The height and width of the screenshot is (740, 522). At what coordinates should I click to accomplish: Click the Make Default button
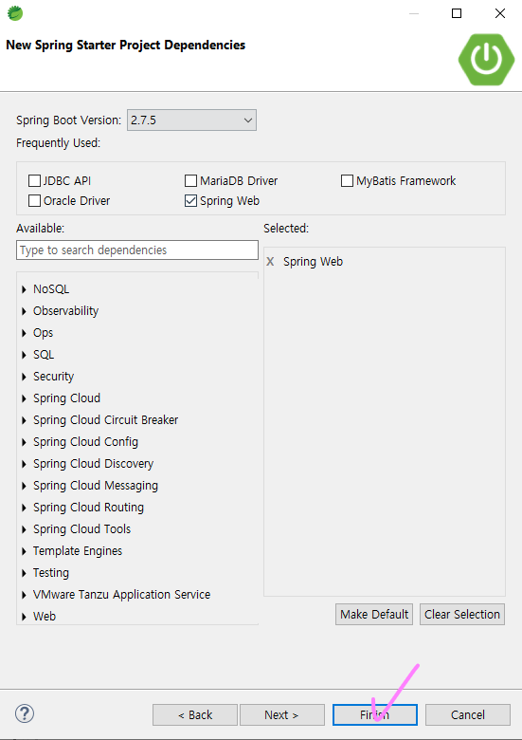tap(374, 614)
